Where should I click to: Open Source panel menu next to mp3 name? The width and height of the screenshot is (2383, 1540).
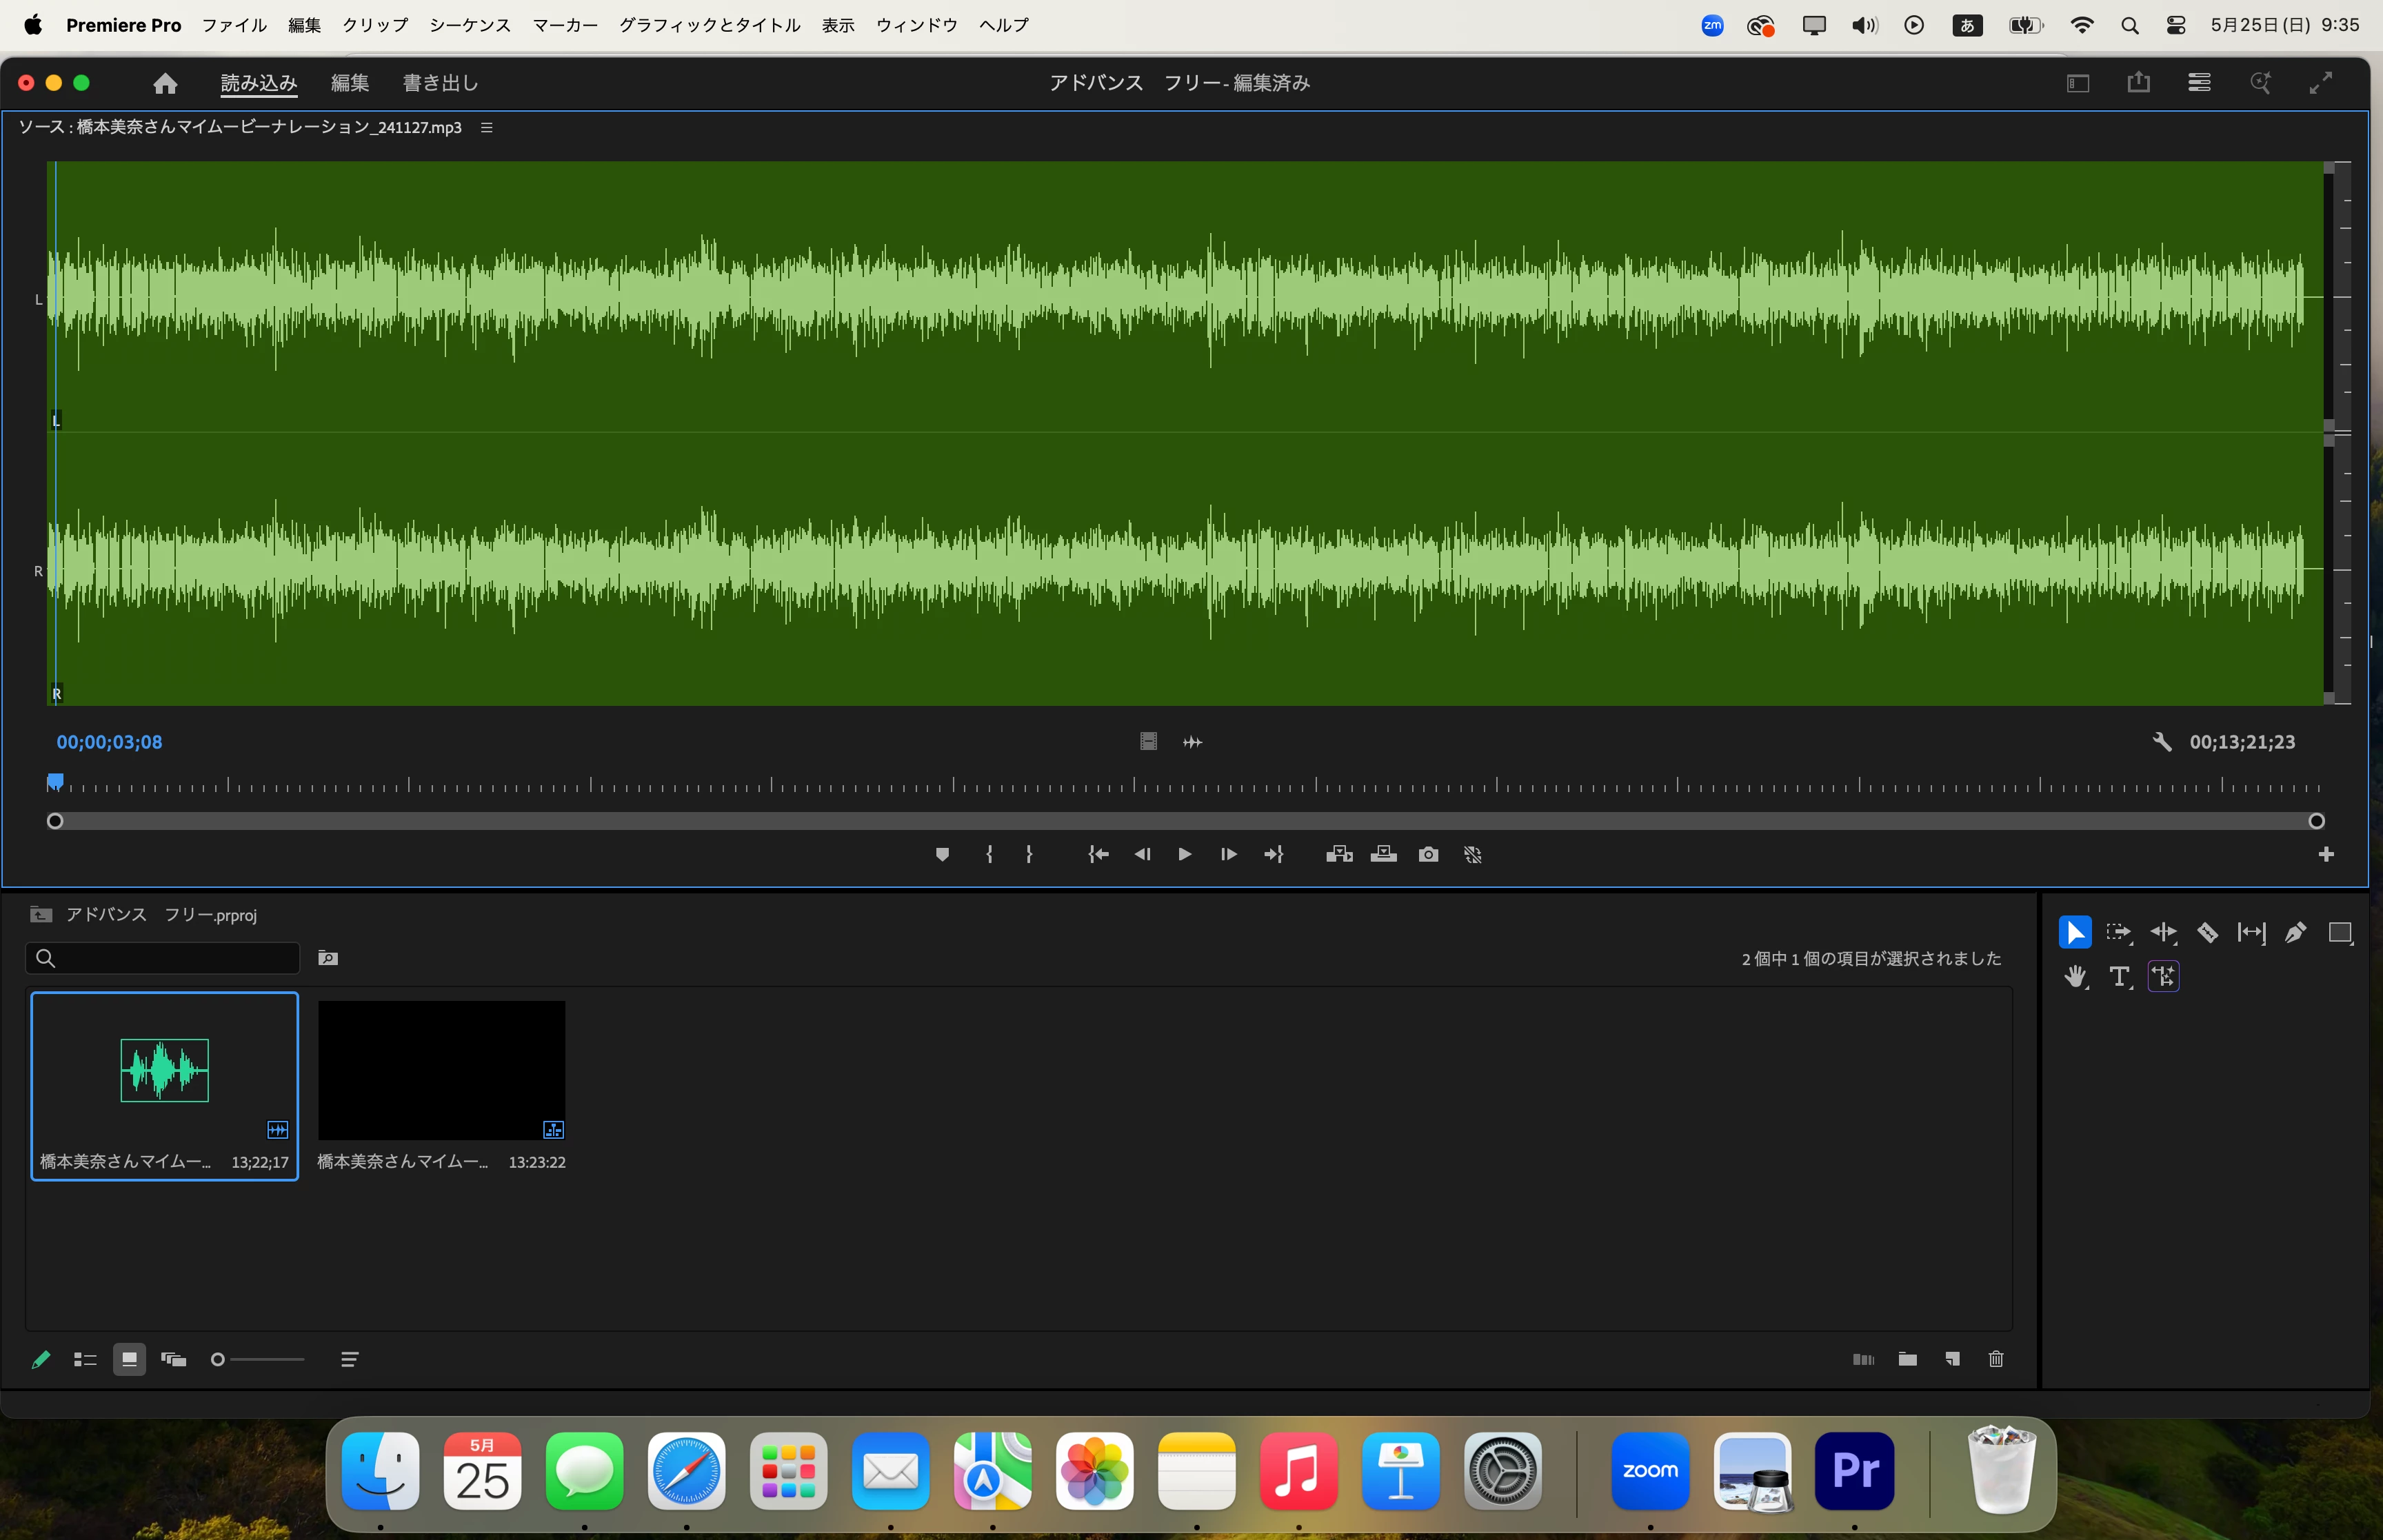[487, 127]
